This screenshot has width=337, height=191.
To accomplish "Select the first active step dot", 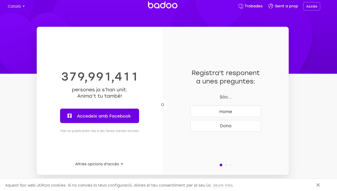I will [221, 165].
